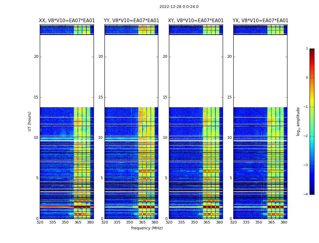Click the log10 amplitude colorbar label
The height and width of the screenshot is (243, 319).
(x=298, y=121)
